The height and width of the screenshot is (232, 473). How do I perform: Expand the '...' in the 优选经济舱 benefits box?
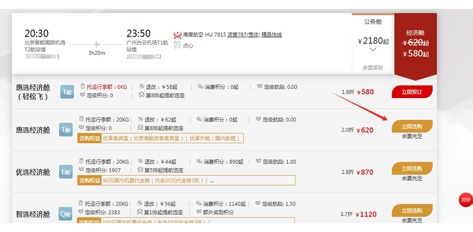pyautogui.click(x=212, y=181)
